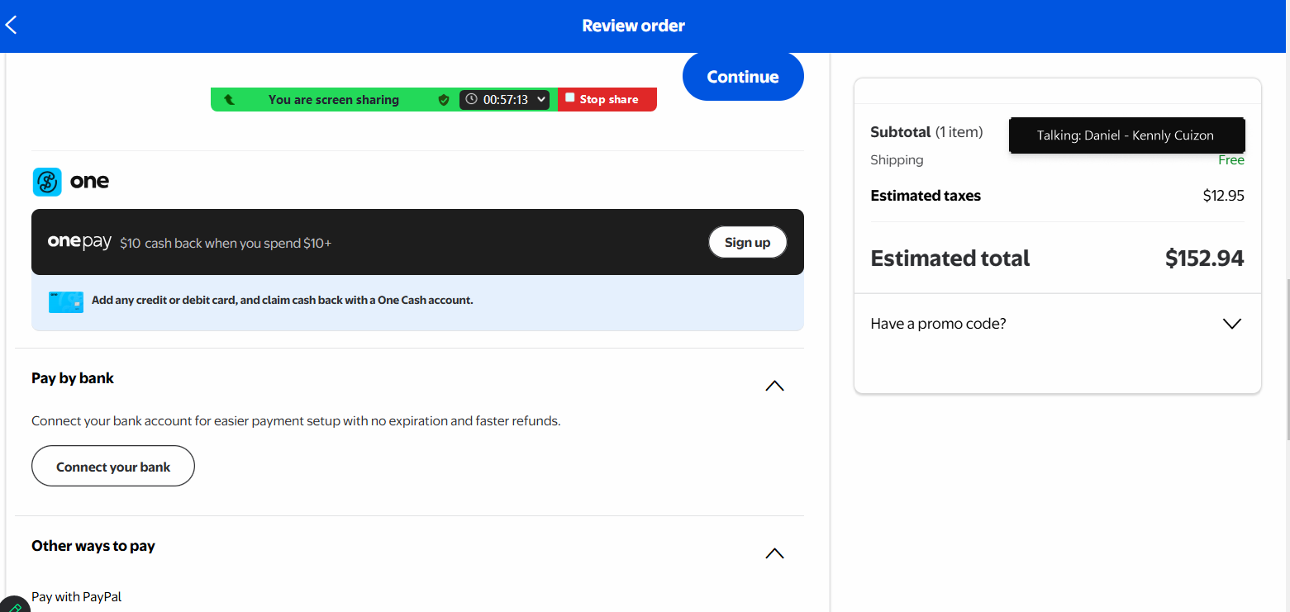The image size is (1290, 612).
Task: Click the 'You are screen sharing' label
Action: coord(334,100)
